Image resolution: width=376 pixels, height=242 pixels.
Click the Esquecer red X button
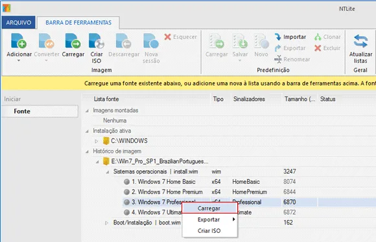181,37
